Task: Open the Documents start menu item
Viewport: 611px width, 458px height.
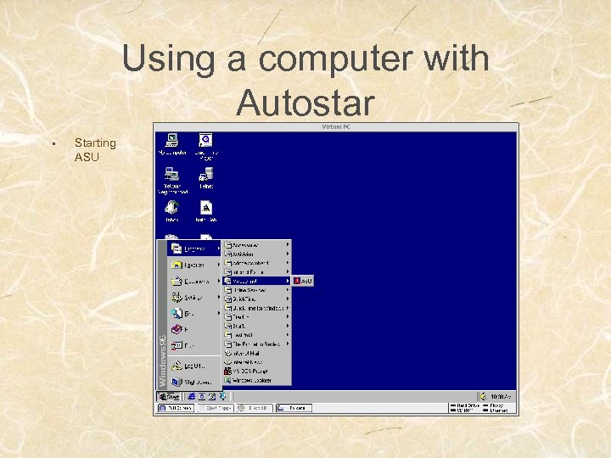Action: [x=194, y=282]
